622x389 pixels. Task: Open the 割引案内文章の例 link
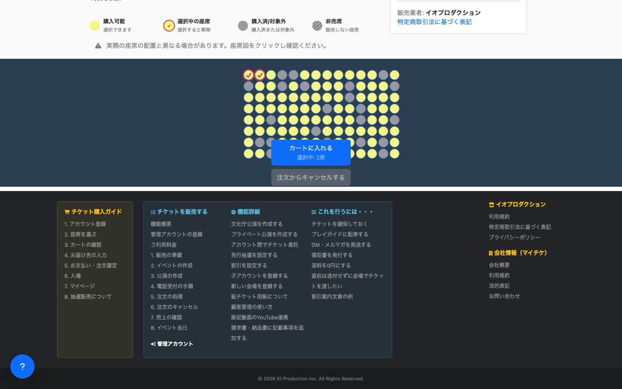pyautogui.click(x=332, y=297)
